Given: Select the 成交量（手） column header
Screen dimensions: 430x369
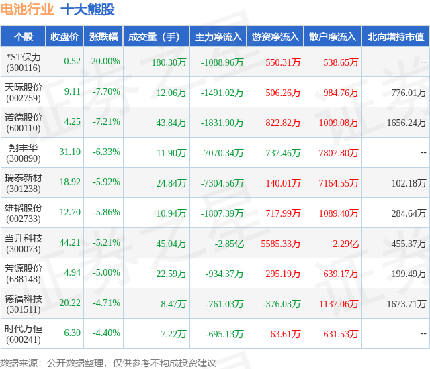Looking at the screenshot, I should click(x=157, y=36).
